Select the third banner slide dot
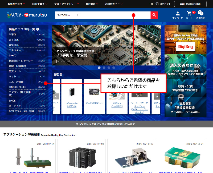Image resolution: width=213 pixels, height=173 pixels. click(x=109, y=68)
